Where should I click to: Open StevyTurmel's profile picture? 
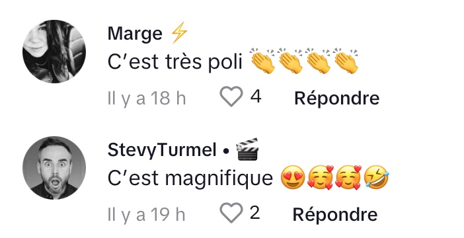tap(54, 168)
